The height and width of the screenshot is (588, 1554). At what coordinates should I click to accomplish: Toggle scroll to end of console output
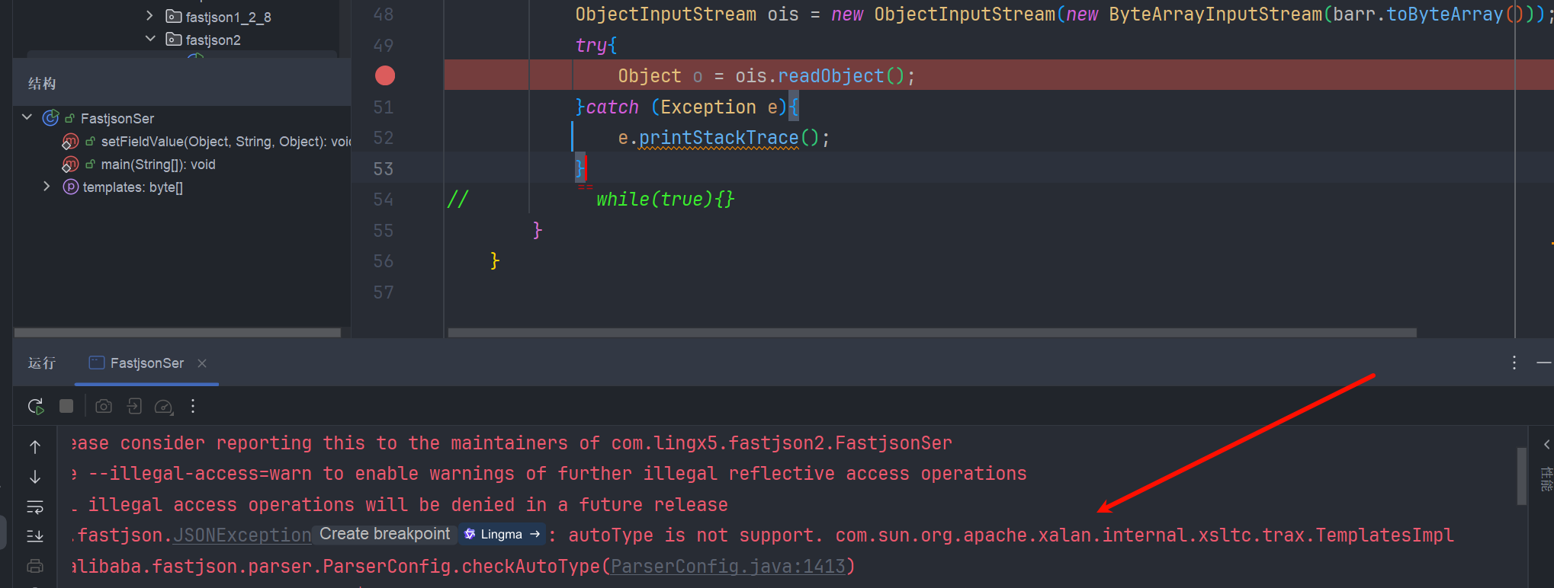click(35, 536)
